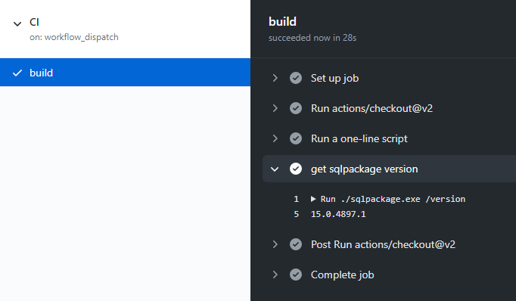This screenshot has height=301, width=516.
Task: Click log line number 1
Action: point(296,199)
